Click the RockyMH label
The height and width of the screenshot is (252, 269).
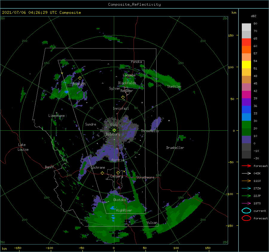[x=79, y=84]
